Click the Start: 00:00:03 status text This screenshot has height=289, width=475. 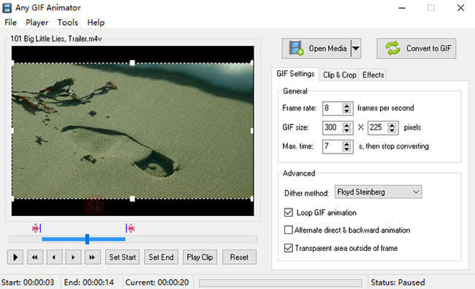point(28,282)
